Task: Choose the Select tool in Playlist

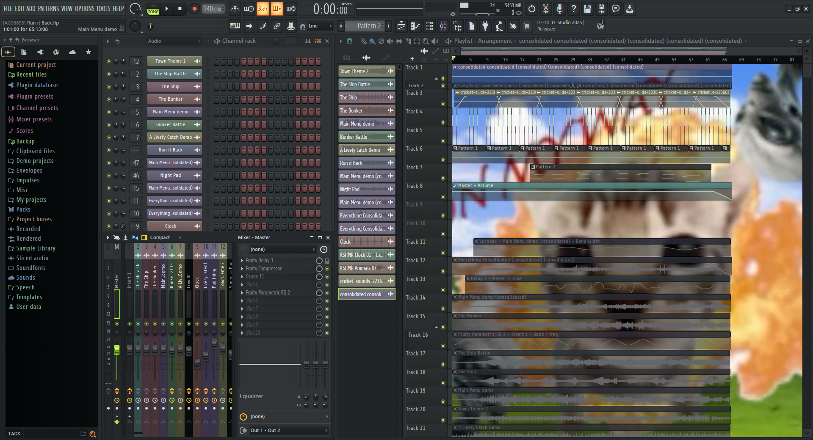Action: click(x=417, y=41)
